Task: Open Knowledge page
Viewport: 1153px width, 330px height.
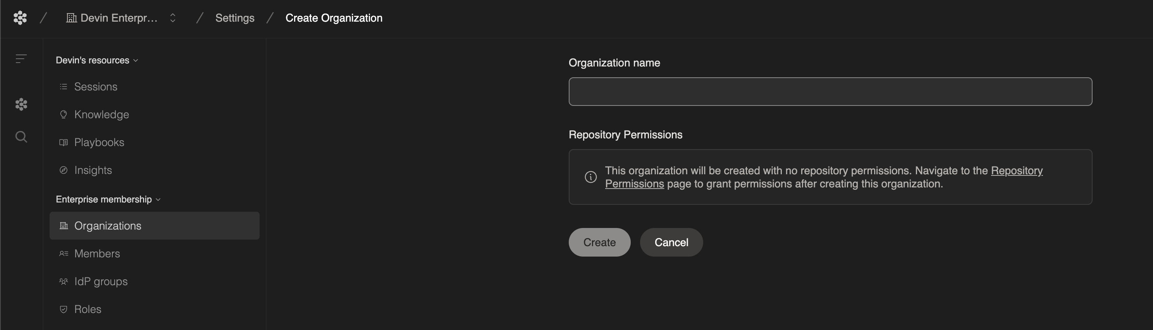Action: (x=155, y=114)
